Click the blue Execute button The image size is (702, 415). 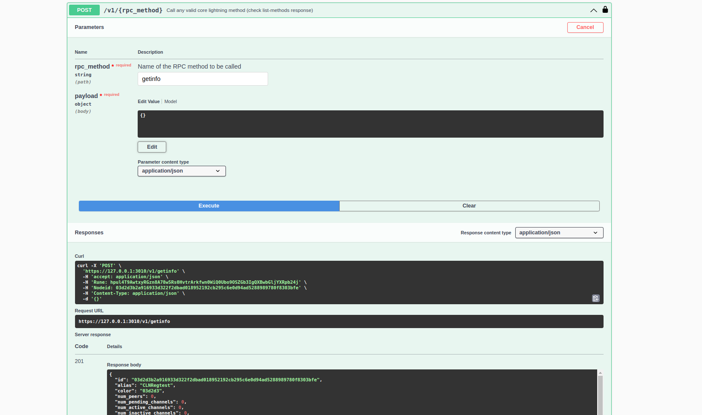(209, 206)
